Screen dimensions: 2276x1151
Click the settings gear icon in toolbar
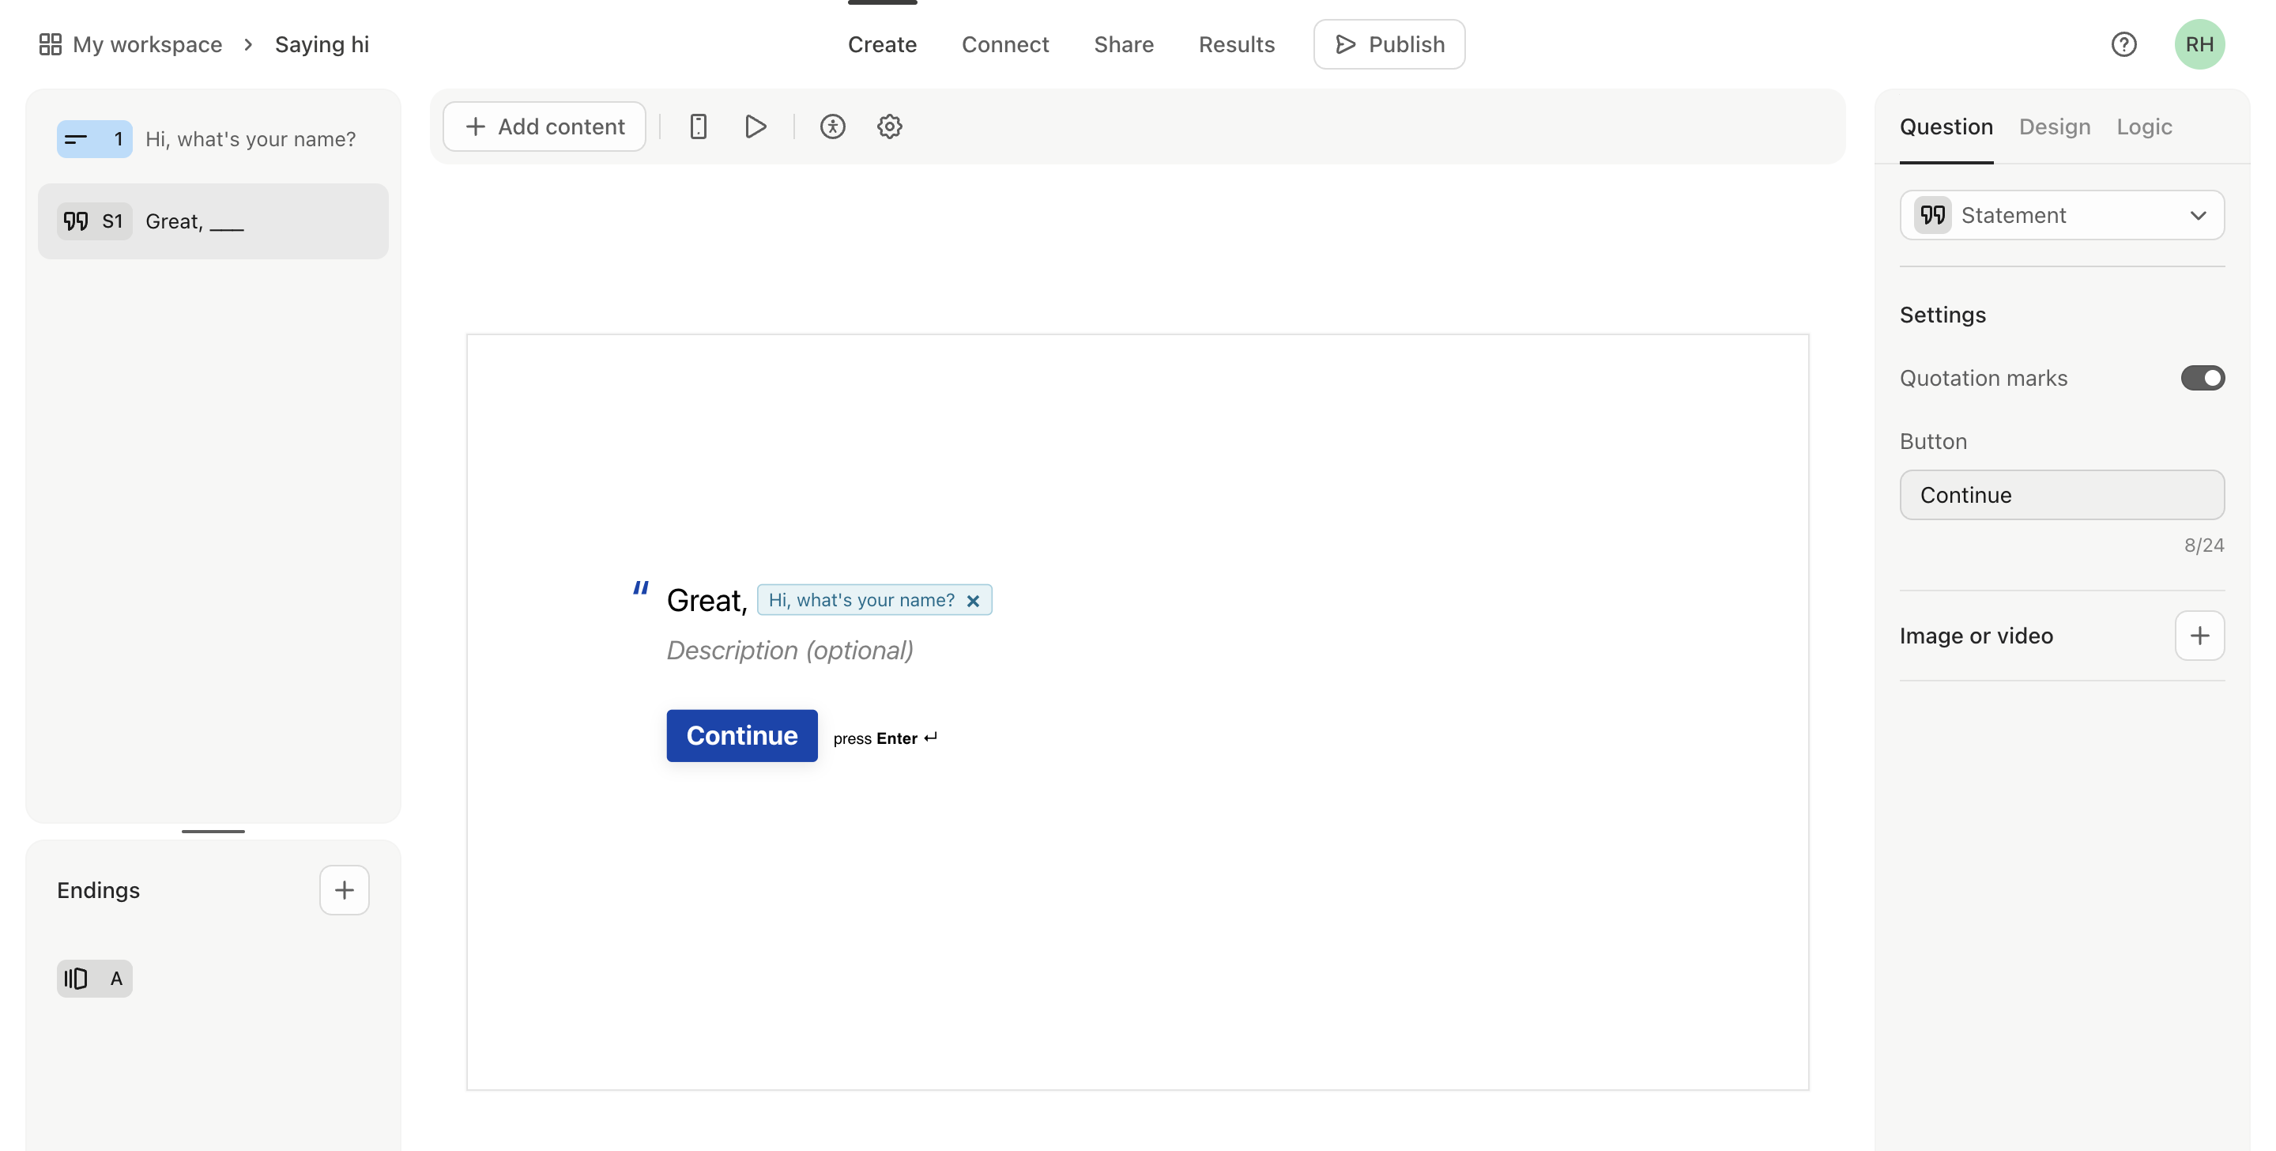(887, 125)
